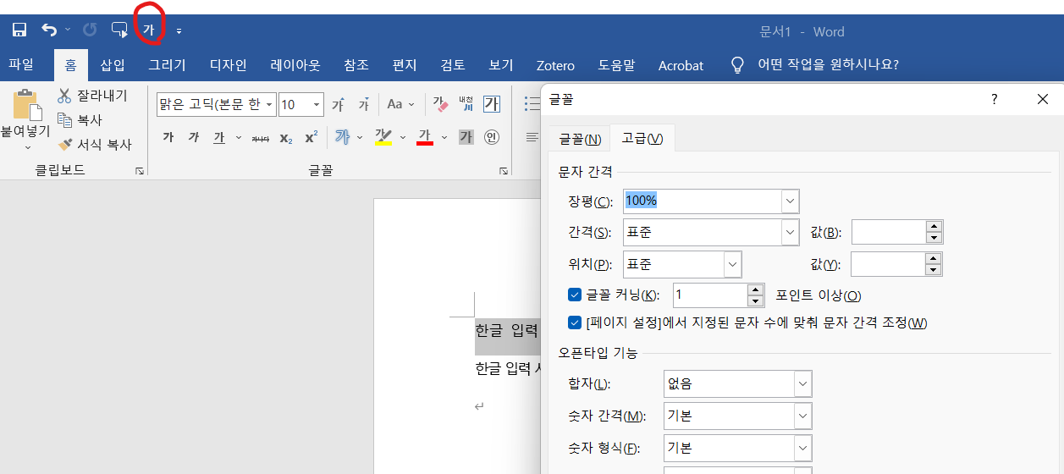Copy selection with 복사
Viewport: 1064px width, 474px height.
(x=80, y=120)
